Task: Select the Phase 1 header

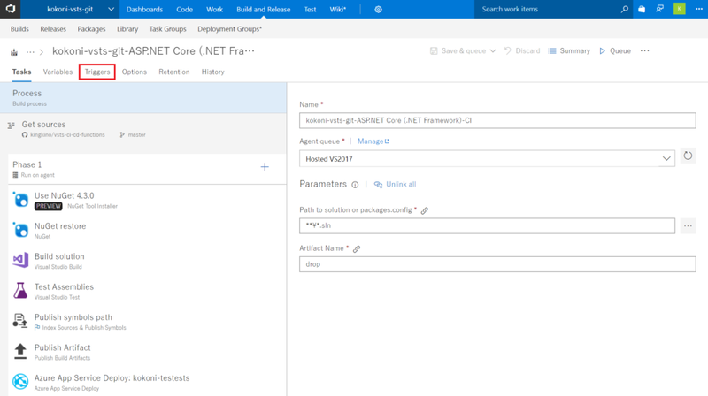Action: click(x=147, y=169)
